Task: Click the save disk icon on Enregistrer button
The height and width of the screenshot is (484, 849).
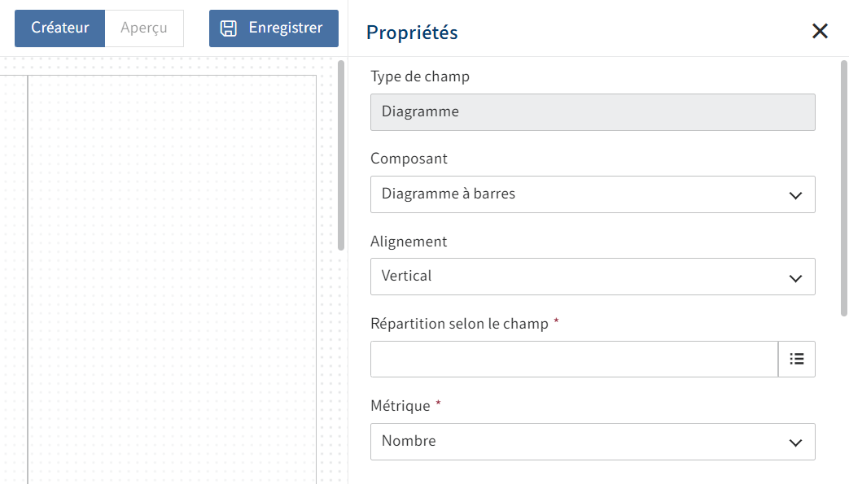Action: [x=227, y=27]
